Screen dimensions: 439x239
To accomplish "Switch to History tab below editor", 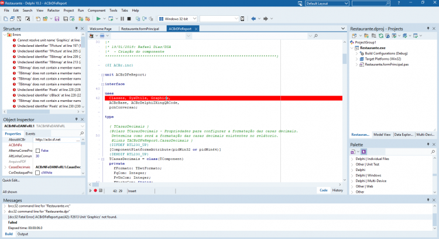I will click(337, 190).
